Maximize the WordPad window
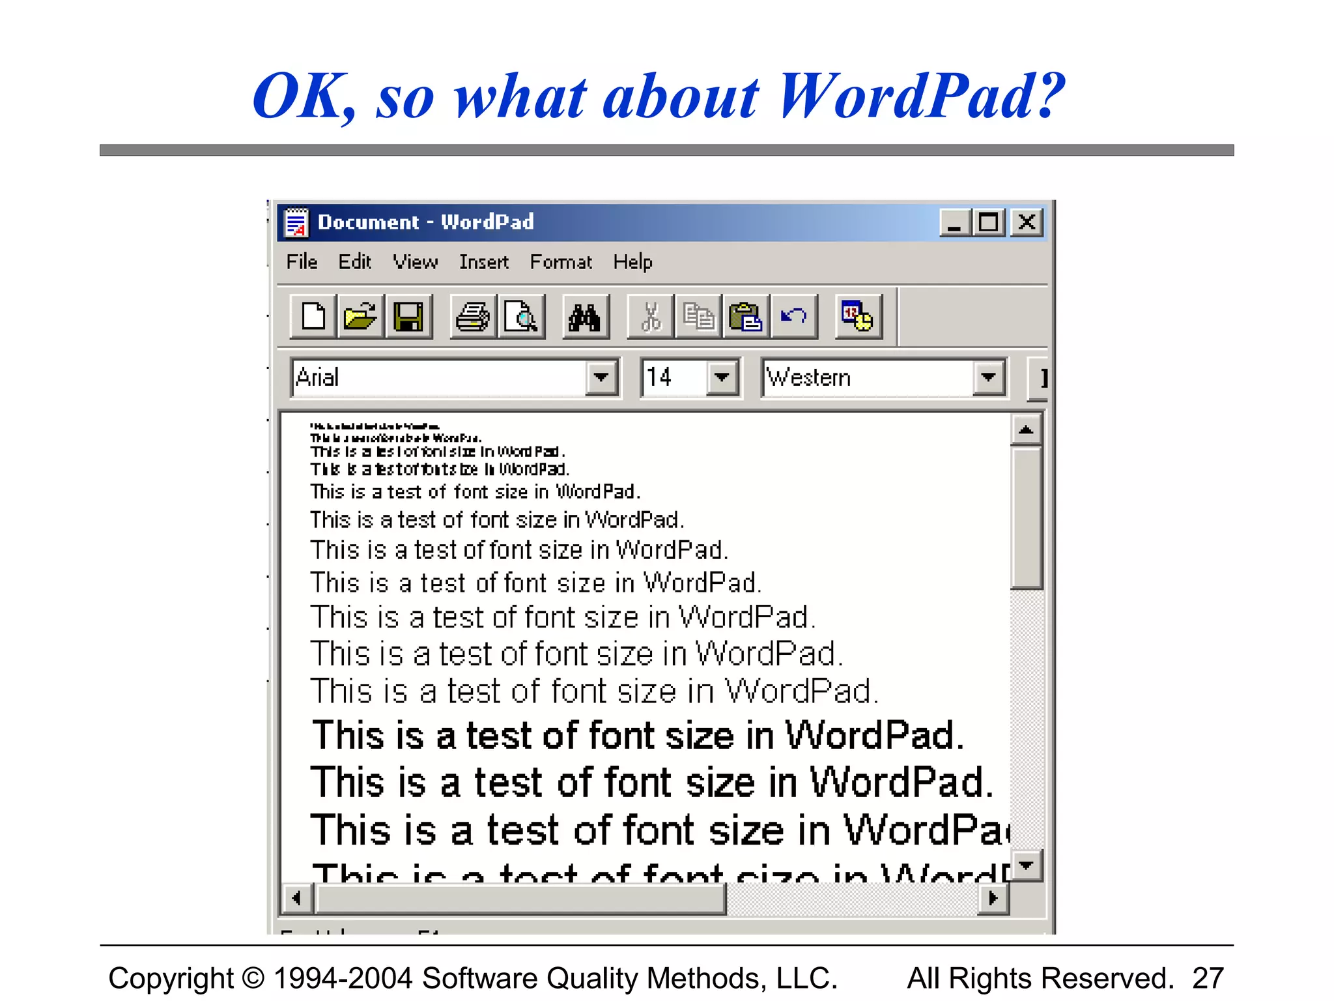This screenshot has width=1334, height=1001. pos(989,223)
